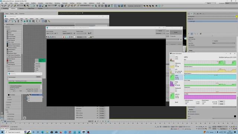This screenshot has height=134, width=238.
Task: Open Utilities menu in Slate Material Editor
Action: [x=42, y=19]
